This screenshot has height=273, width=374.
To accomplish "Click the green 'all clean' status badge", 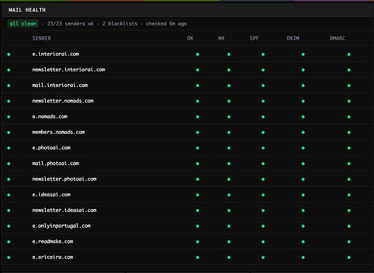I will pos(23,24).
